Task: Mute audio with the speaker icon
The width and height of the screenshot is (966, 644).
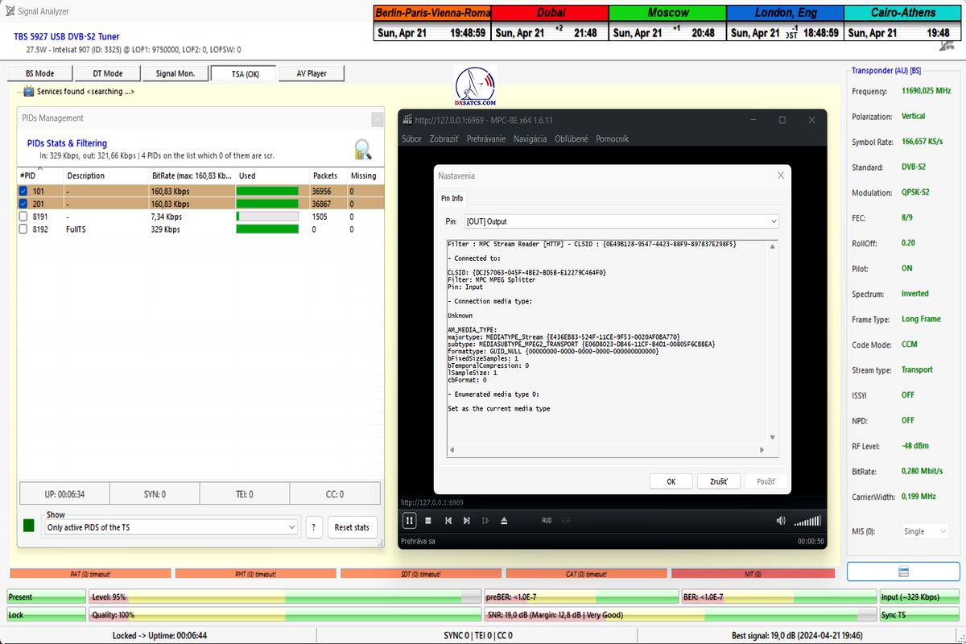Action: [780, 521]
